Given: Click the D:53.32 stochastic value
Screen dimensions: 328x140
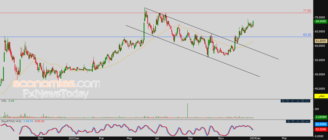Looking at the screenshot, I should (39, 121).
